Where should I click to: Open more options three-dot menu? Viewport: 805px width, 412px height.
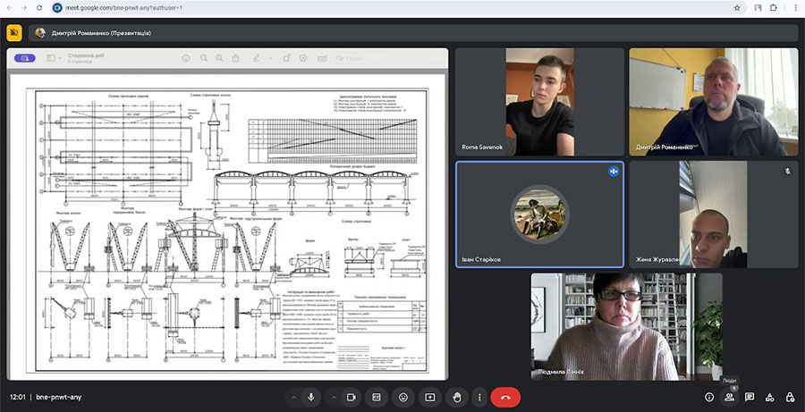click(x=480, y=397)
